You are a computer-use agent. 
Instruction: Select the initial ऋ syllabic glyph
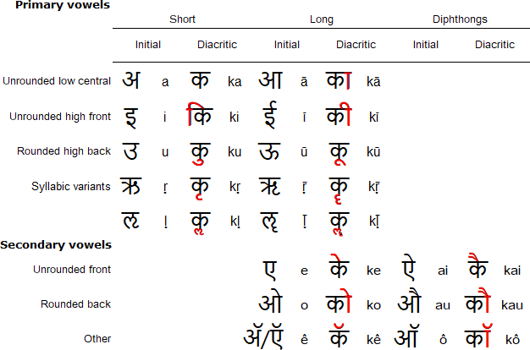point(130,186)
